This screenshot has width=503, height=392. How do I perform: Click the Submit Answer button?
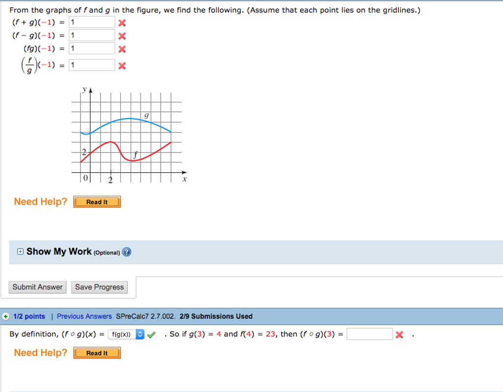37,287
